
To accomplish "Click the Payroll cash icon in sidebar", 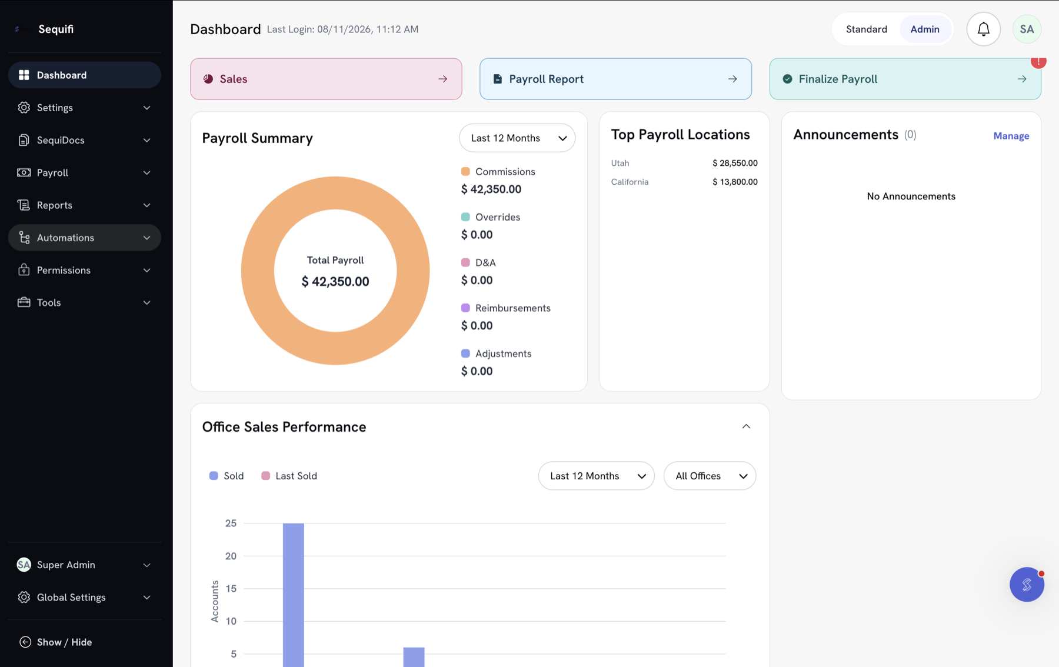I will click(24, 172).
